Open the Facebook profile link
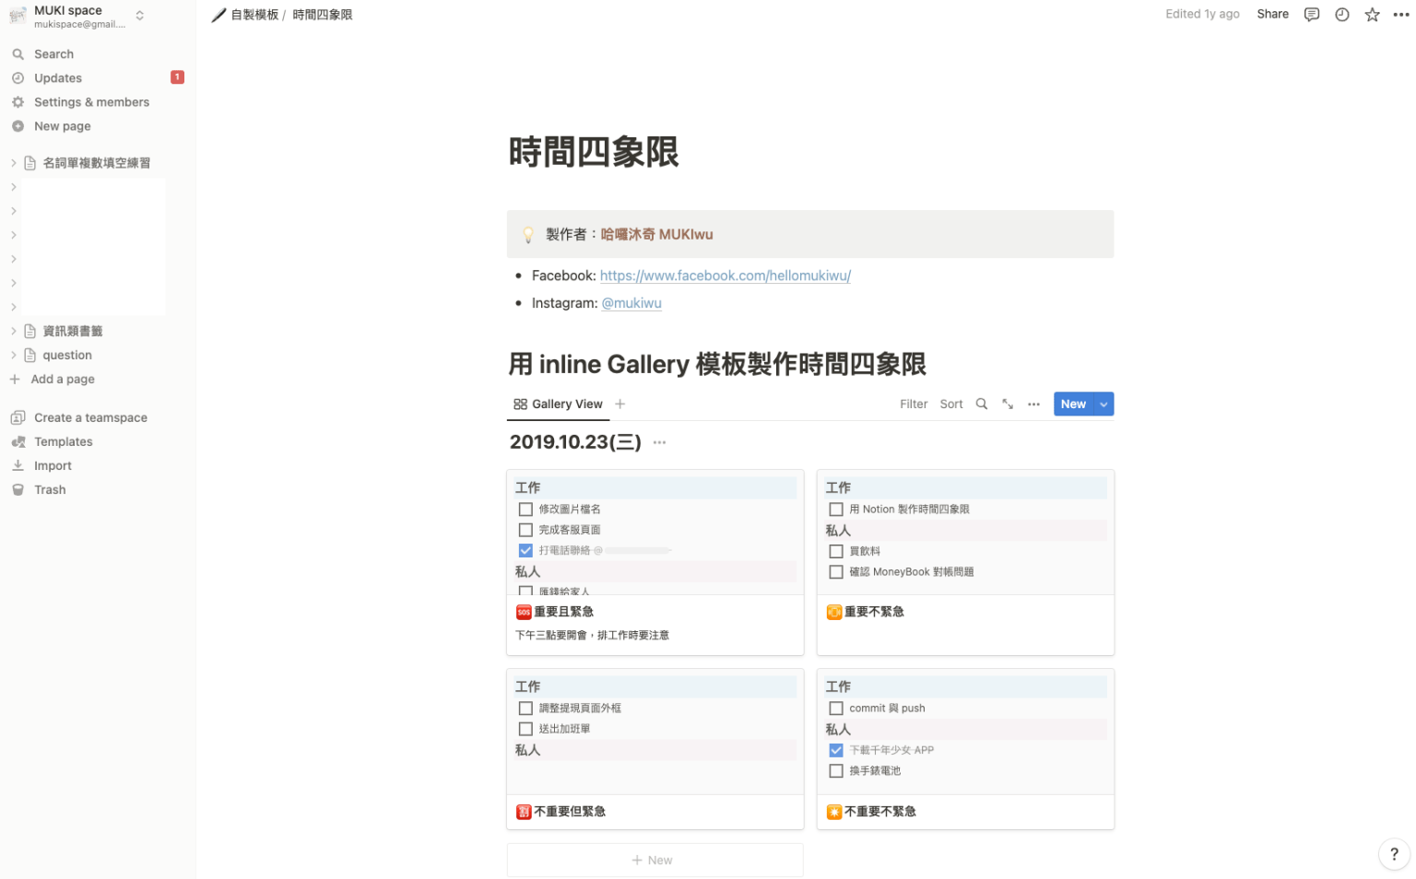Viewport: 1416px width, 879px height. 725,275
